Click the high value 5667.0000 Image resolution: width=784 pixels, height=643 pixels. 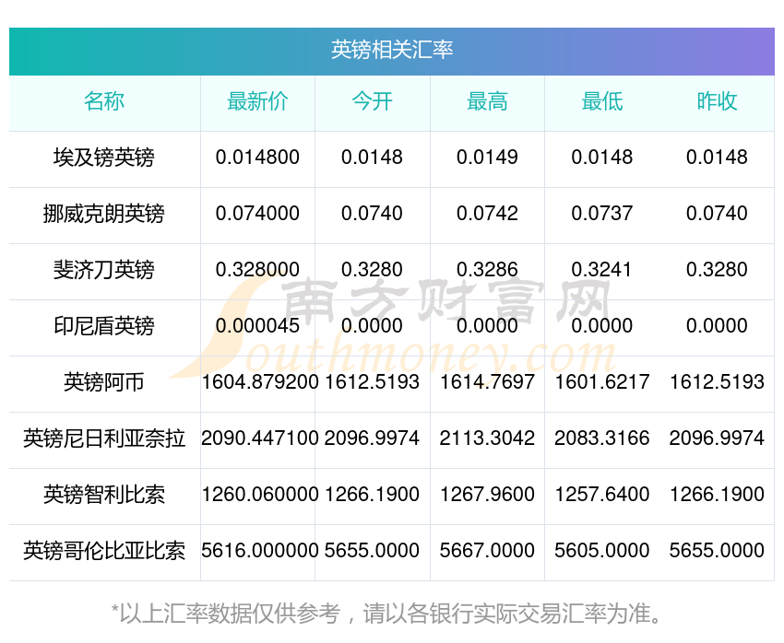[487, 551]
